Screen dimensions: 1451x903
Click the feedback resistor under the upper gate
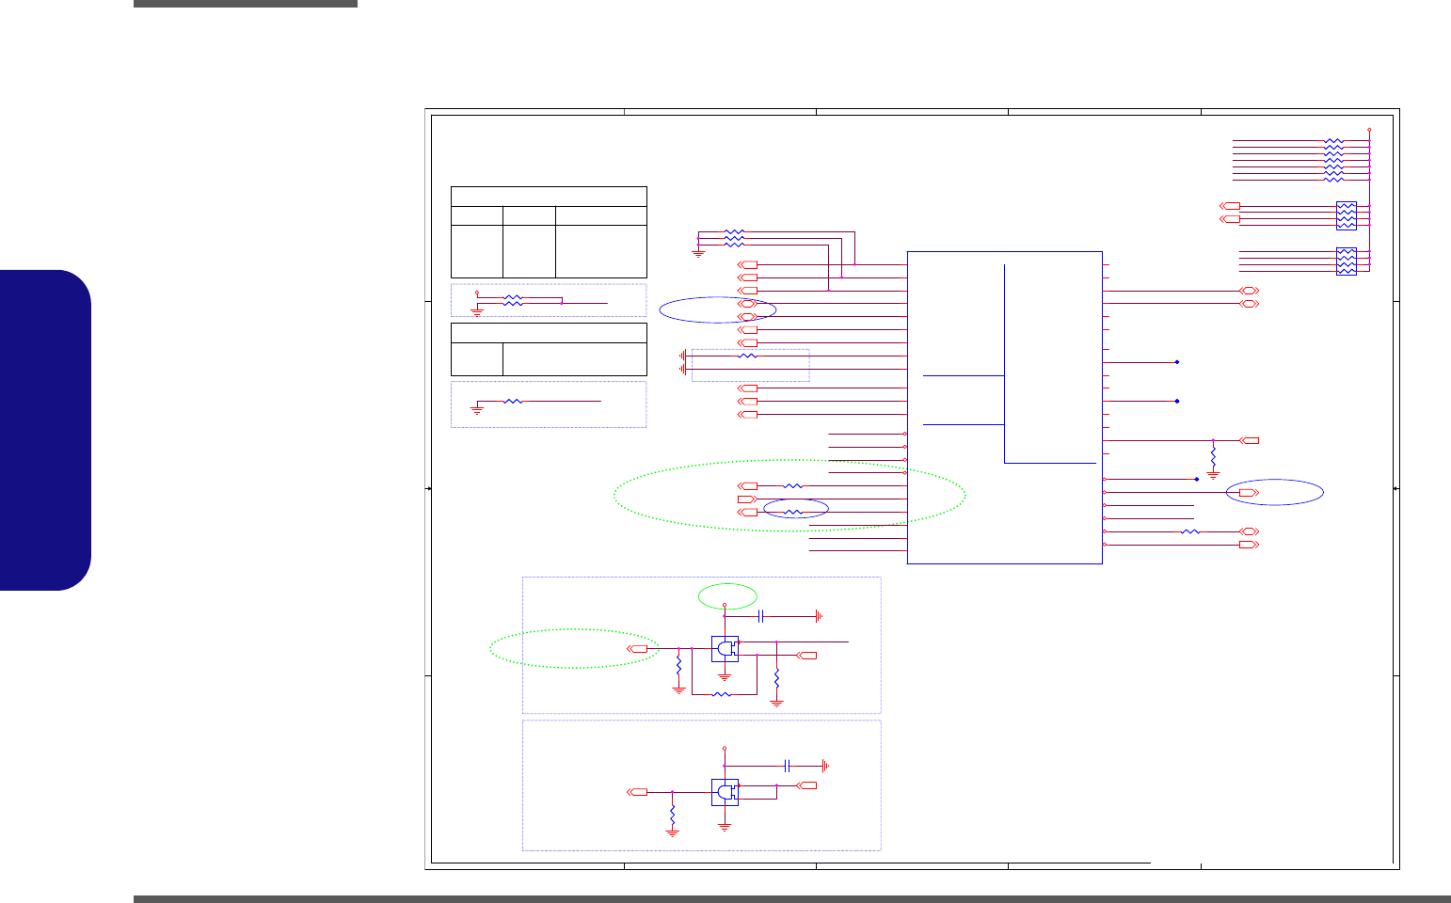click(722, 694)
